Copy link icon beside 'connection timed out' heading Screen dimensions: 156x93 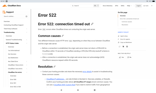pos(92,24)
